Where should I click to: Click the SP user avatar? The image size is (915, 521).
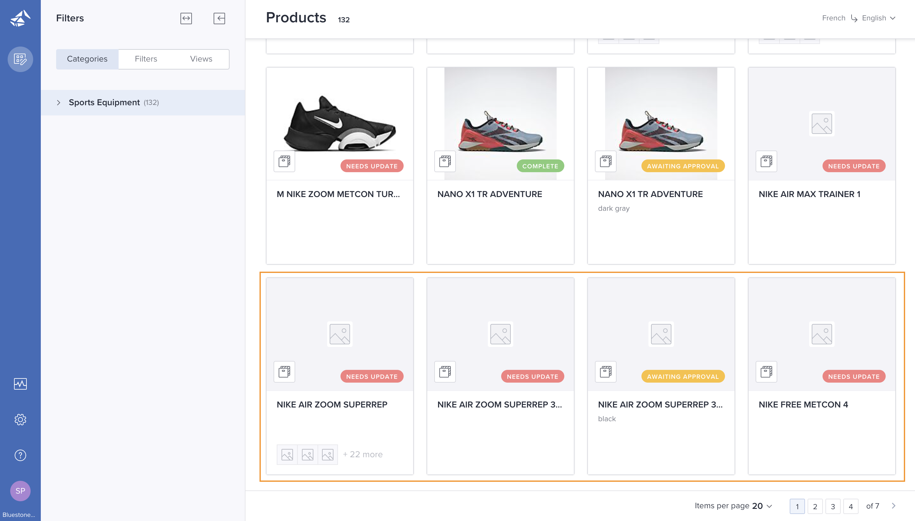pyautogui.click(x=20, y=491)
